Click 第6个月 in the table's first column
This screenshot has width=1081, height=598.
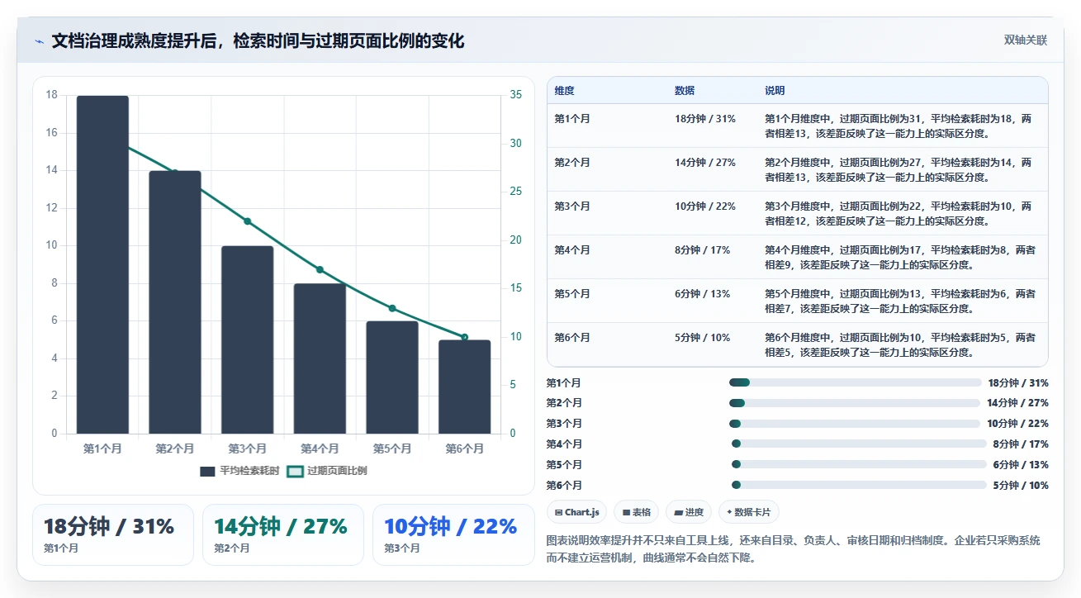pos(572,338)
